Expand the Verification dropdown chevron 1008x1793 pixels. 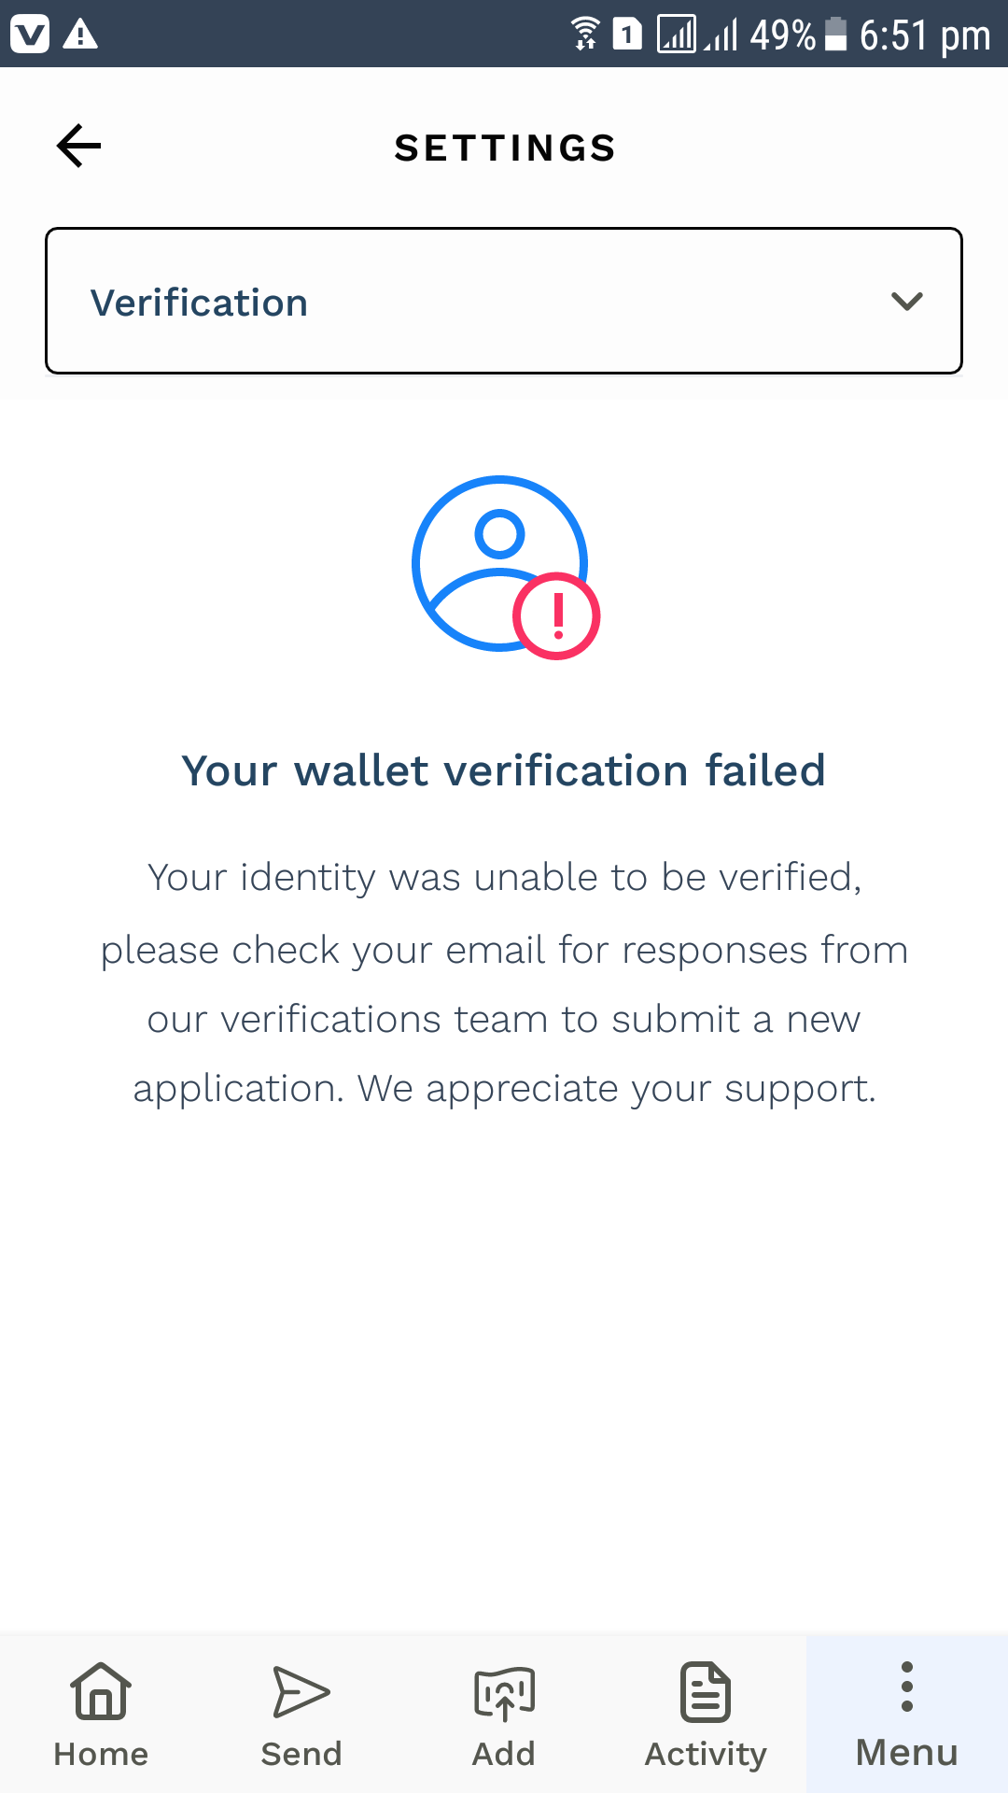907,301
